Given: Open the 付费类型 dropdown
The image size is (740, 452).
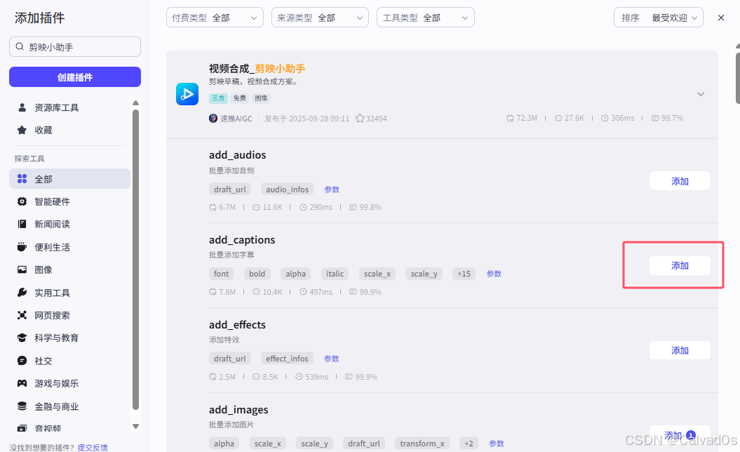Looking at the screenshot, I should click(215, 18).
